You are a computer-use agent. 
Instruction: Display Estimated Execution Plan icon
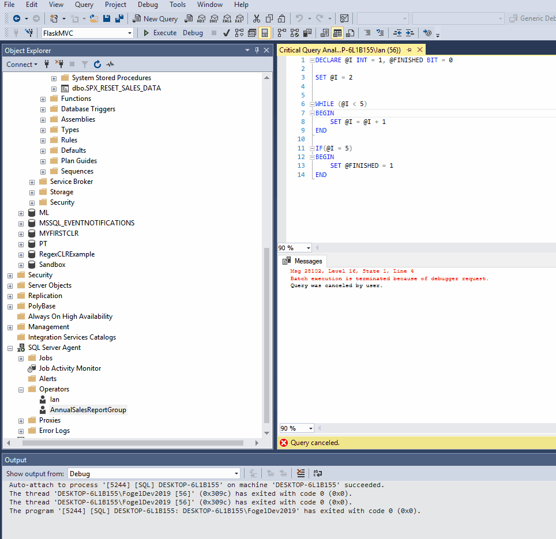[239, 33]
